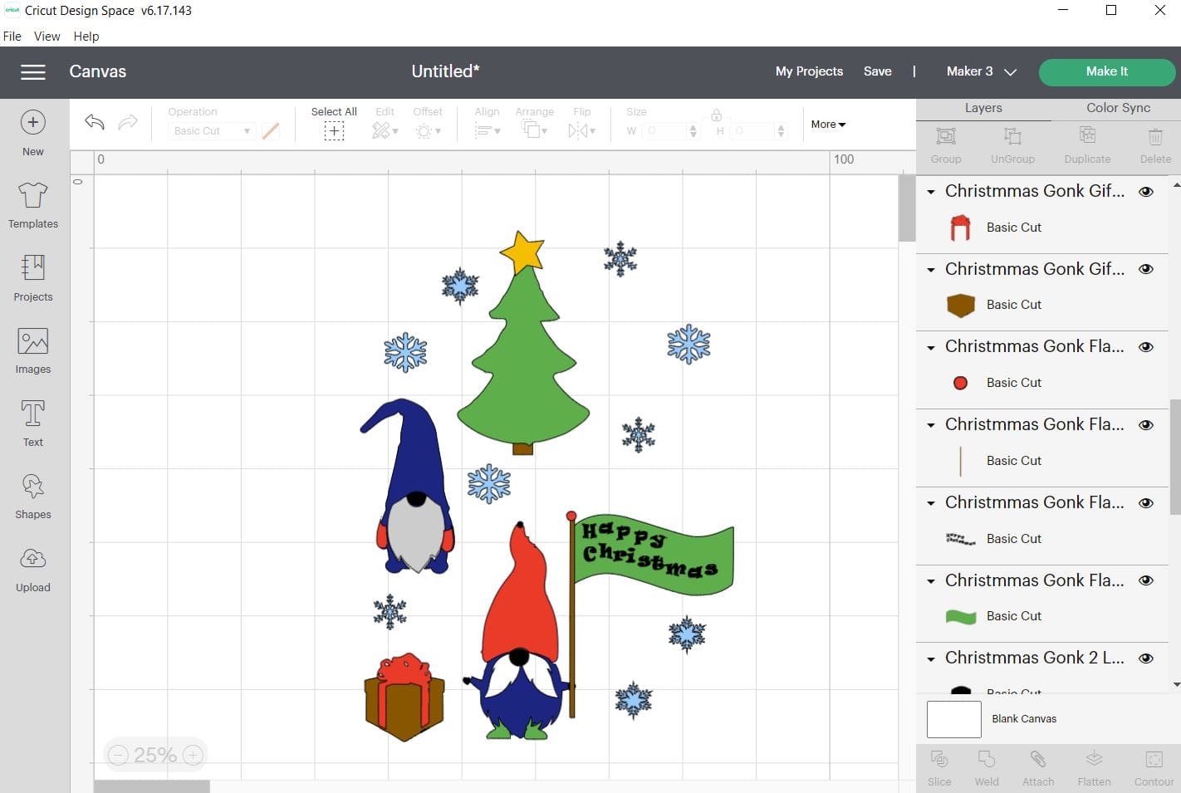Hide the Christmmas Gonk 2 layer

(1146, 658)
